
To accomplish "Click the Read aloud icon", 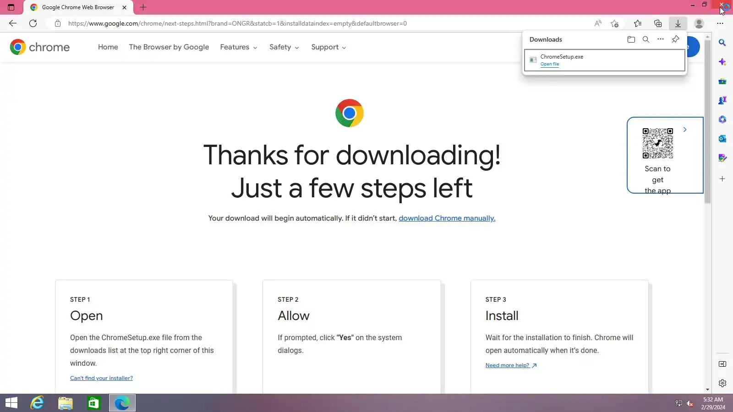I will (x=598, y=23).
